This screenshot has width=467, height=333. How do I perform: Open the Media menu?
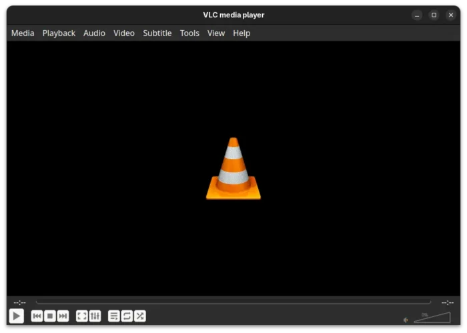[23, 33]
